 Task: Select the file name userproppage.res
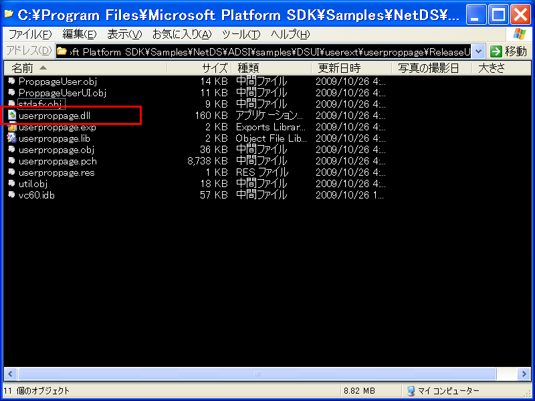click(57, 172)
